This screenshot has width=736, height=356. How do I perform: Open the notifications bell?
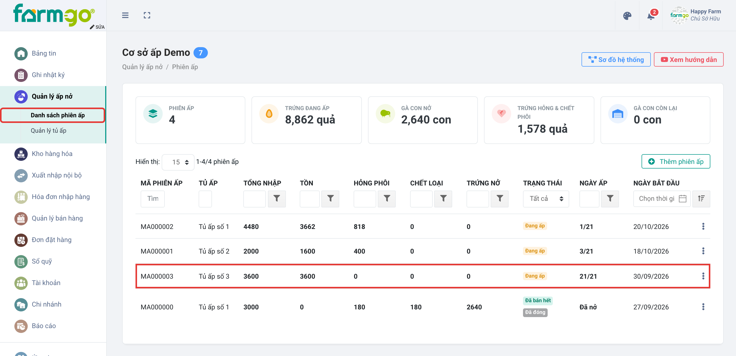(x=651, y=16)
